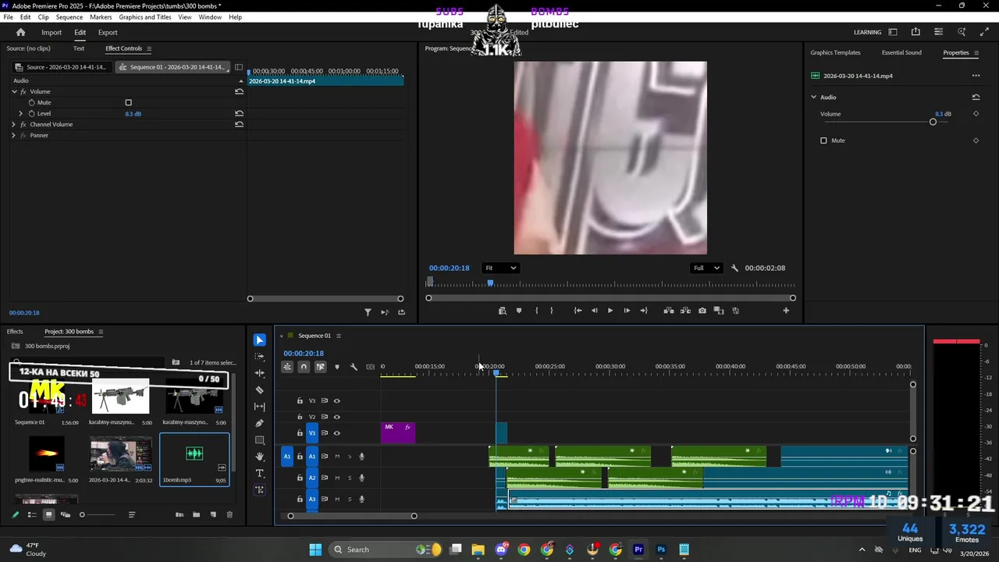The image size is (999, 562).
Task: Enable voice-over record on track A3
Action: coord(362,500)
